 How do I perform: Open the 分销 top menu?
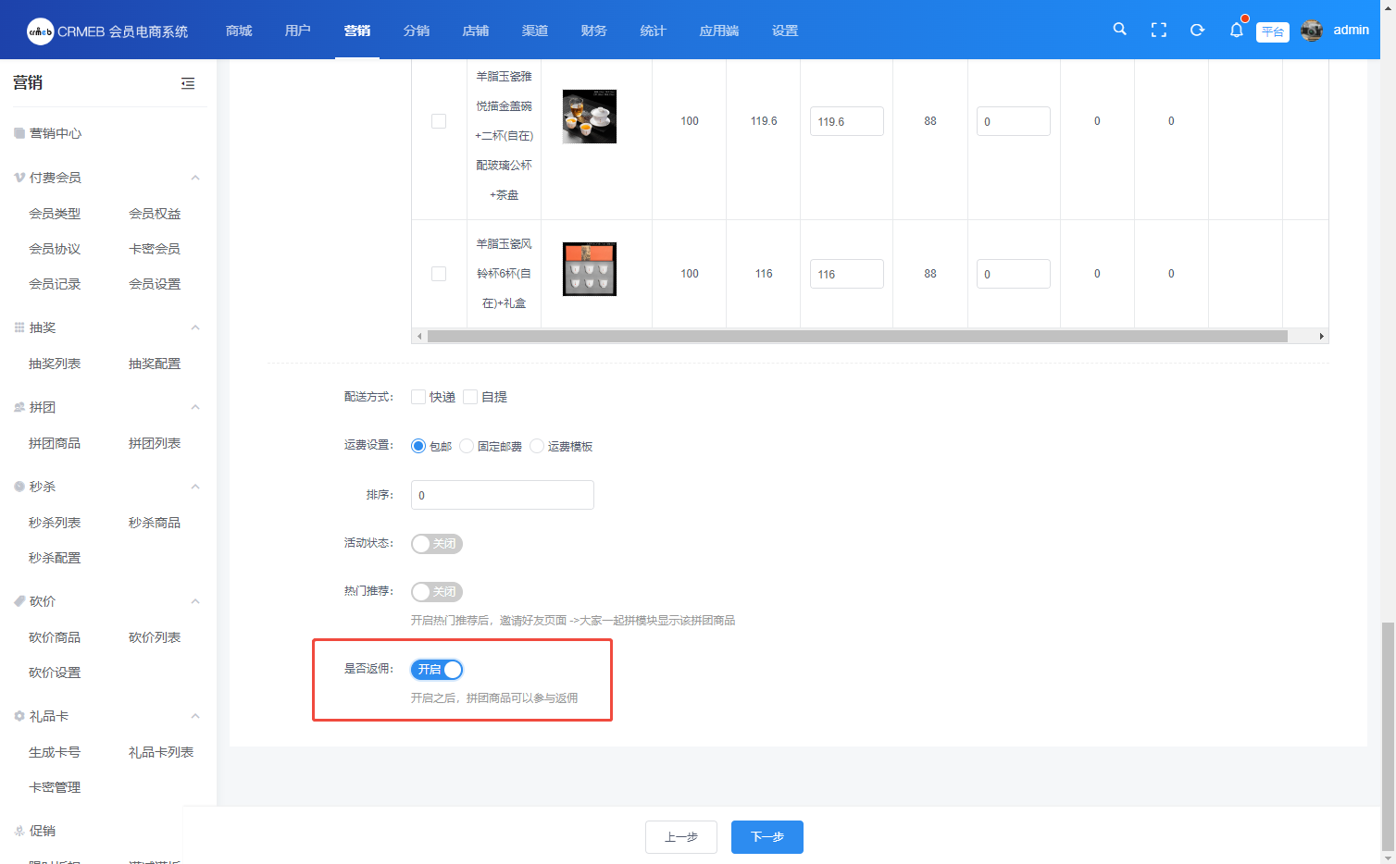tap(417, 31)
